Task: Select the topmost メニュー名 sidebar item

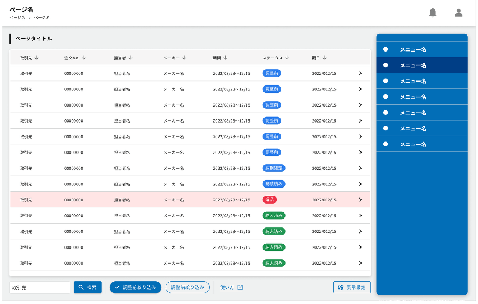Action: tap(421, 49)
